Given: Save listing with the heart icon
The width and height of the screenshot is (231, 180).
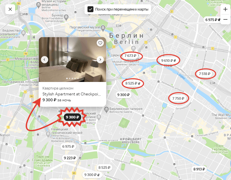Looking at the screenshot, I should (100, 43).
